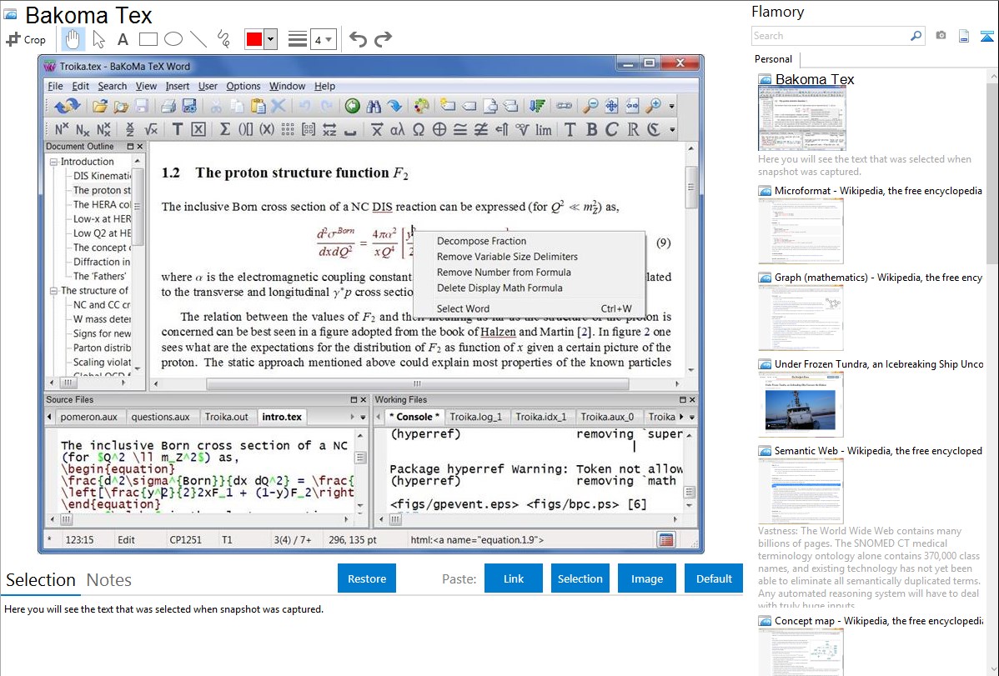Image resolution: width=999 pixels, height=676 pixels.
Task: Select the ellipse shape tool
Action: (173, 39)
